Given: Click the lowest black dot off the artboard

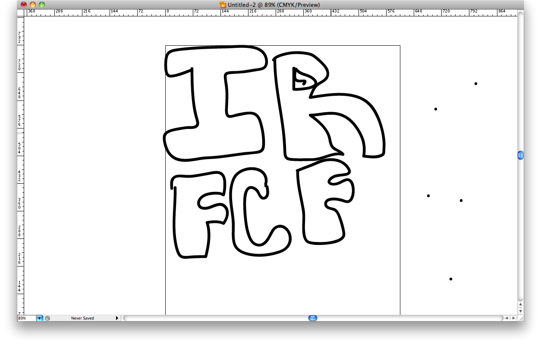Looking at the screenshot, I should point(451,279).
